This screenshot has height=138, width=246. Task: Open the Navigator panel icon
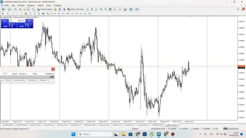coord(25,9)
